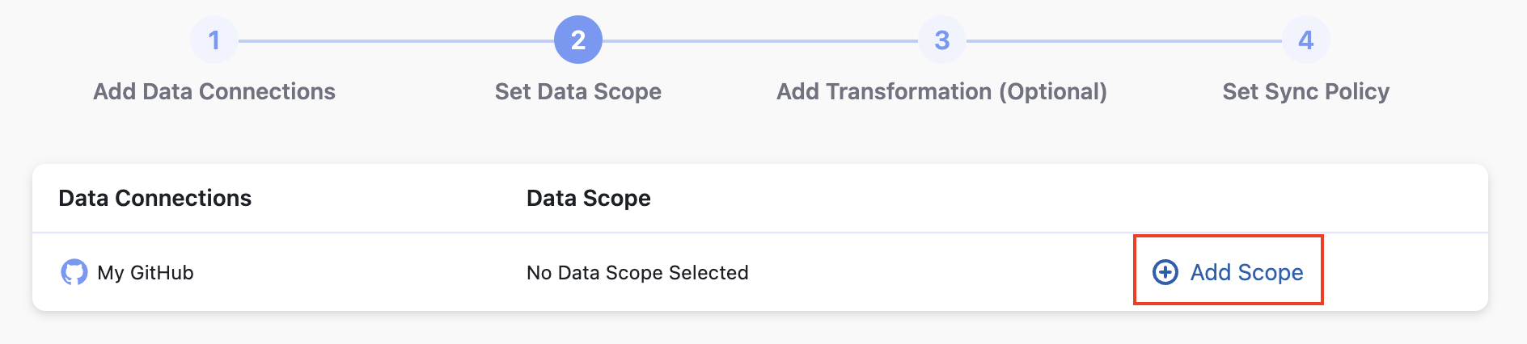The width and height of the screenshot is (1527, 344).
Task: Jump to the step 4 circle
Action: (1305, 40)
